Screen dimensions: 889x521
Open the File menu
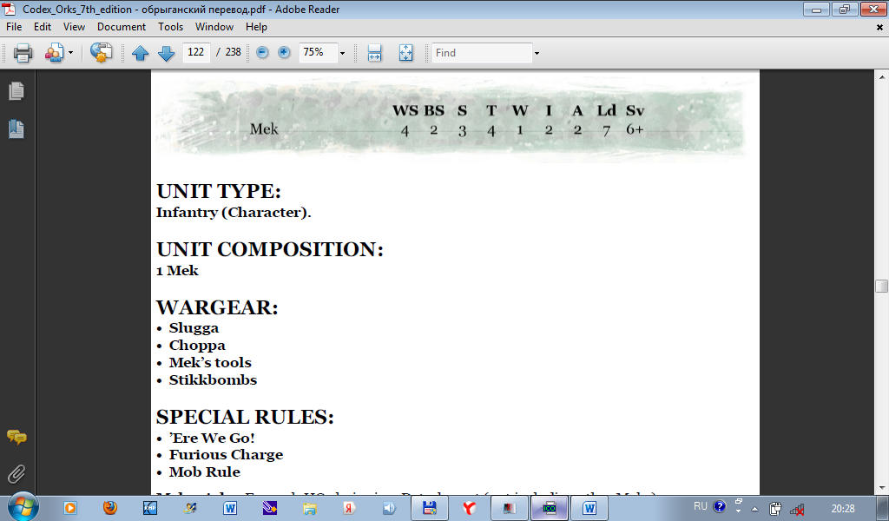[x=14, y=27]
